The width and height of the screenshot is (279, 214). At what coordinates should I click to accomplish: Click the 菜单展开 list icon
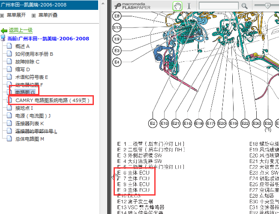[2, 16]
